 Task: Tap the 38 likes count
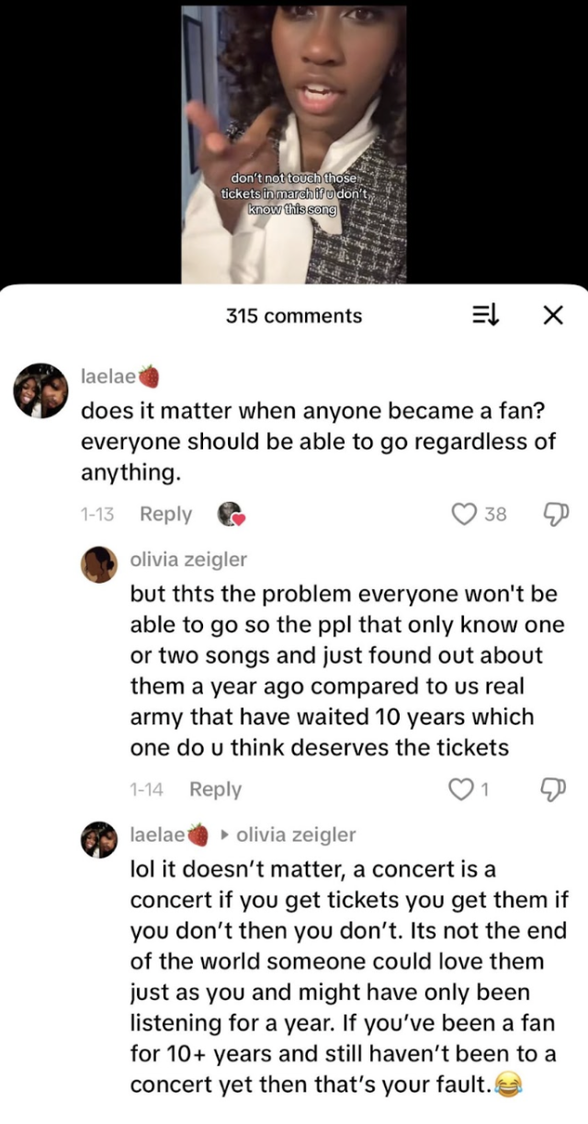pos(495,514)
